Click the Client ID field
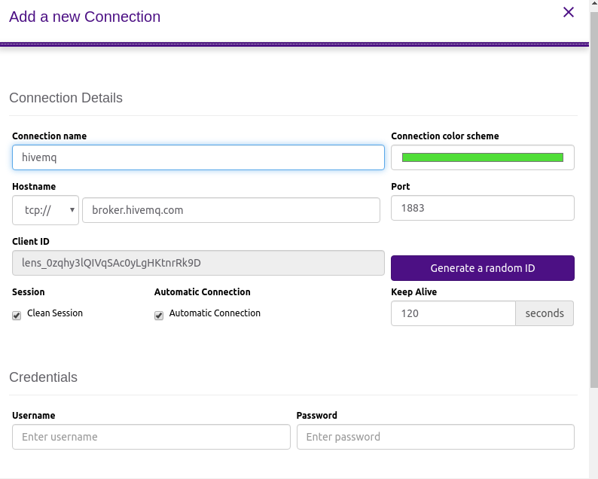 click(x=198, y=263)
